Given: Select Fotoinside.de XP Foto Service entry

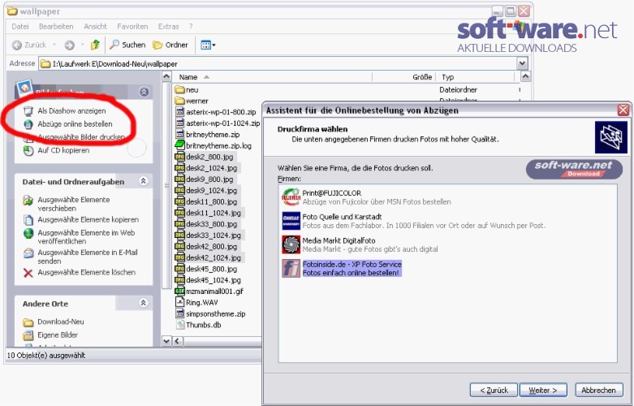Looking at the screenshot, I should pyautogui.click(x=342, y=269).
